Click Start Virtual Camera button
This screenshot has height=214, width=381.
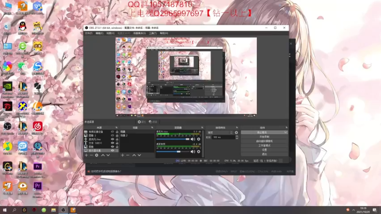tap(264, 141)
